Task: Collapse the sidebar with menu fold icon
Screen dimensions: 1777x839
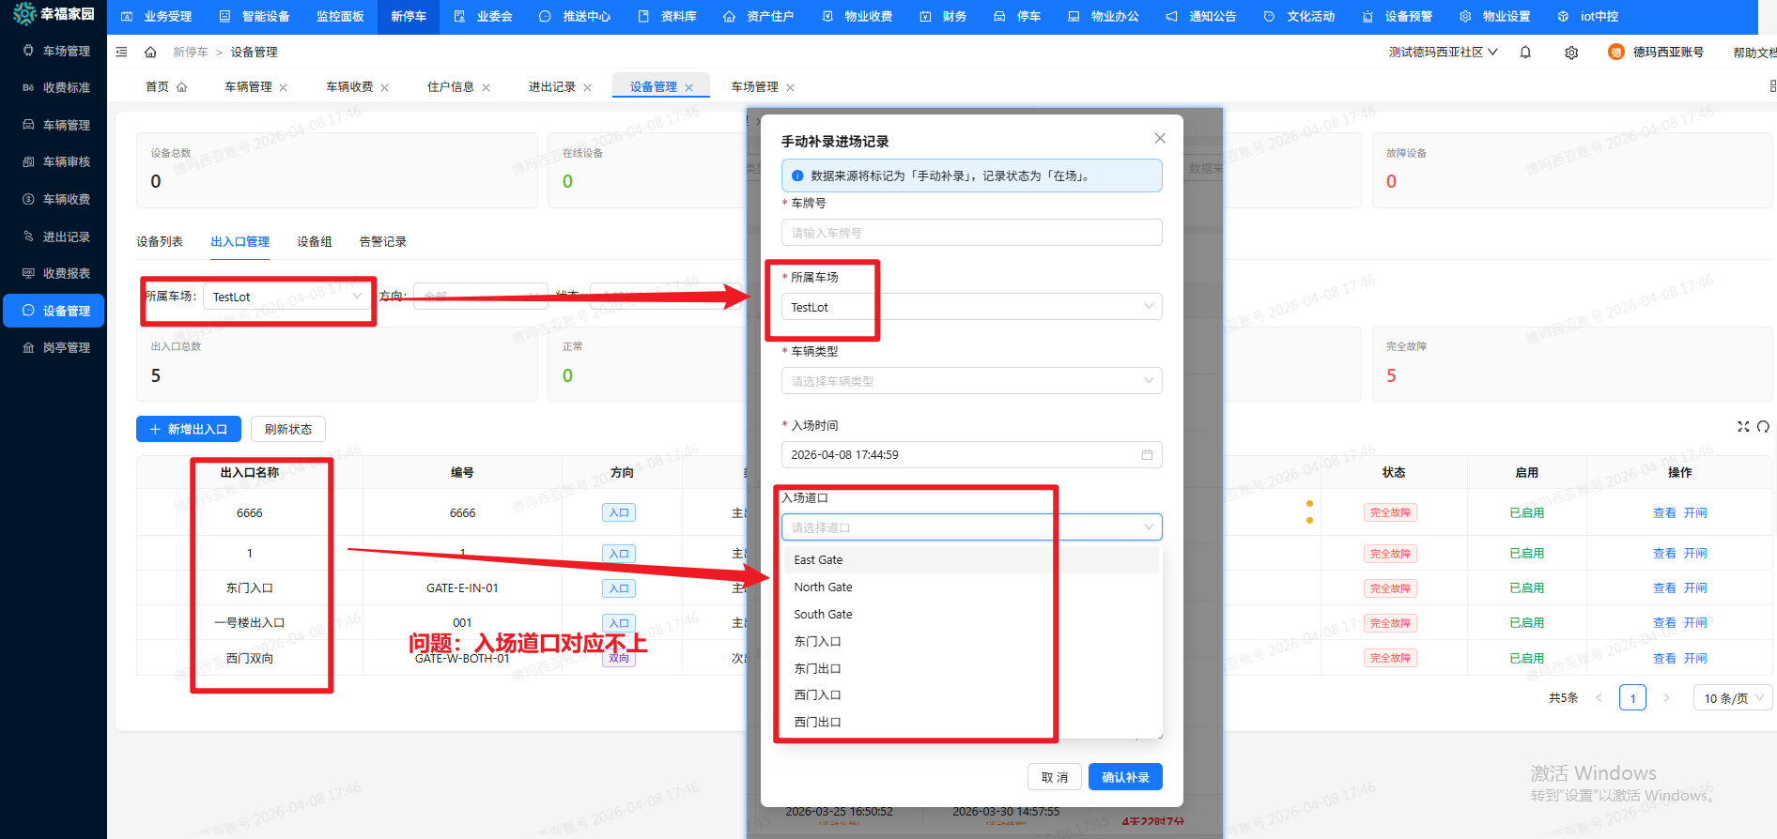Action: tap(121, 53)
